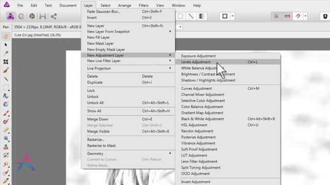Viewport: 330px width, 185px height.
Task: Click the Select All toolbar icon
Action: [180, 16]
